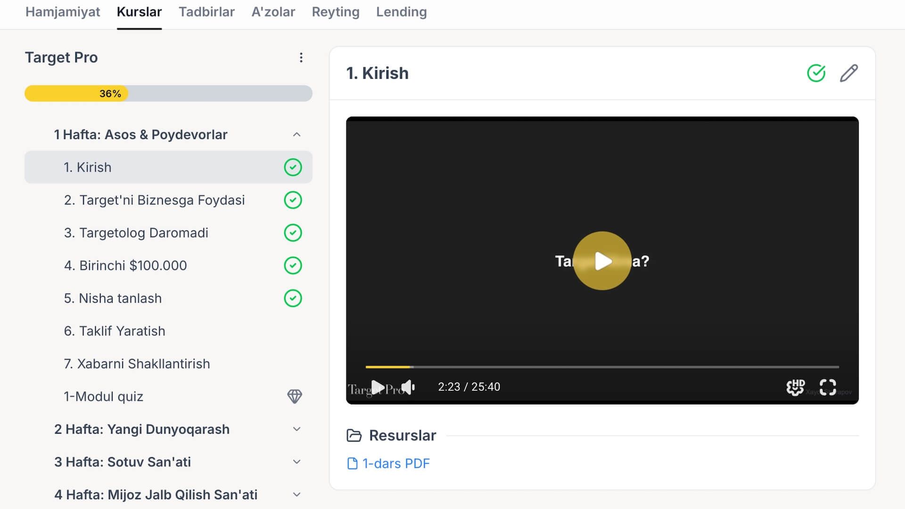Click the pencil edit icon for lesson
Viewport: 905px width, 509px height.
tap(848, 74)
